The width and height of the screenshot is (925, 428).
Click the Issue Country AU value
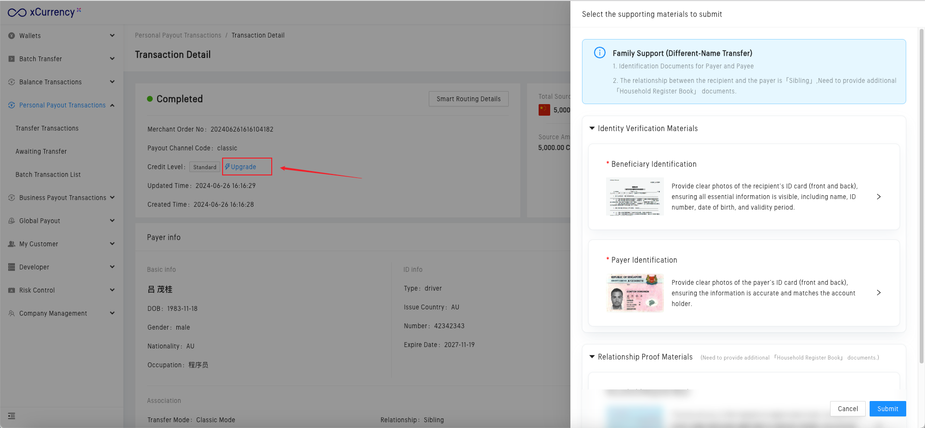(455, 307)
